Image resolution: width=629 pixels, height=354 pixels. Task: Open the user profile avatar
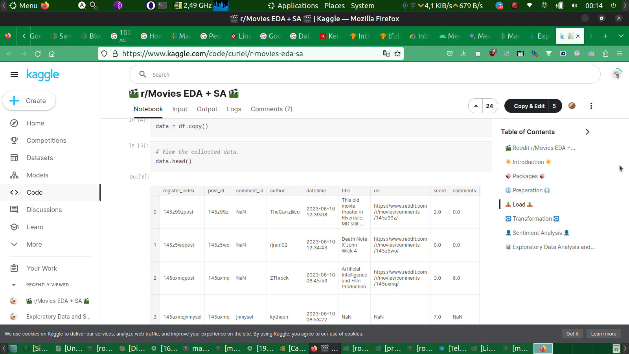[x=616, y=74]
